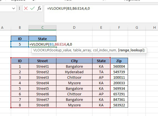Select the cell containing lookup ID 5
158x116 pixels.
20,44
